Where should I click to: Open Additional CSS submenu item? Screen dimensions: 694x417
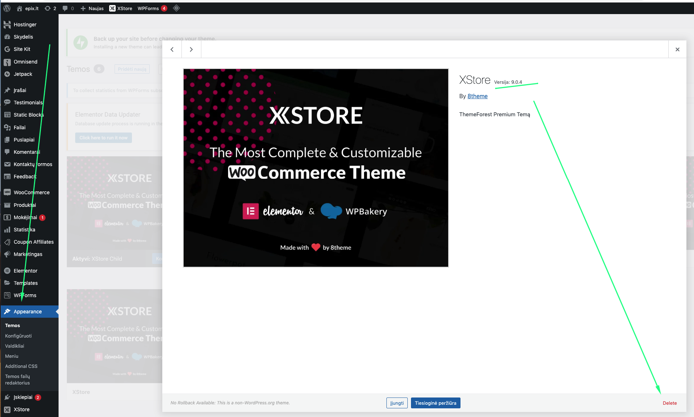(x=21, y=366)
